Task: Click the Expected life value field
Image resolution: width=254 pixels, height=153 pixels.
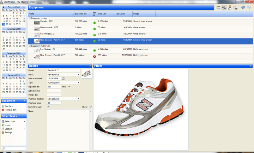Action: click(x=54, y=87)
